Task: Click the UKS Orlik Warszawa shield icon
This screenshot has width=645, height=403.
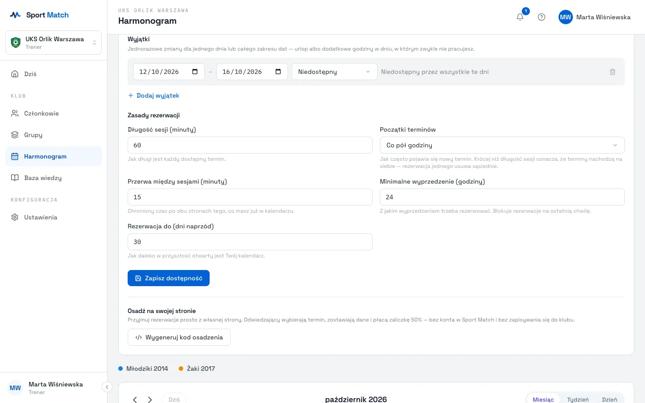Action: (16, 43)
